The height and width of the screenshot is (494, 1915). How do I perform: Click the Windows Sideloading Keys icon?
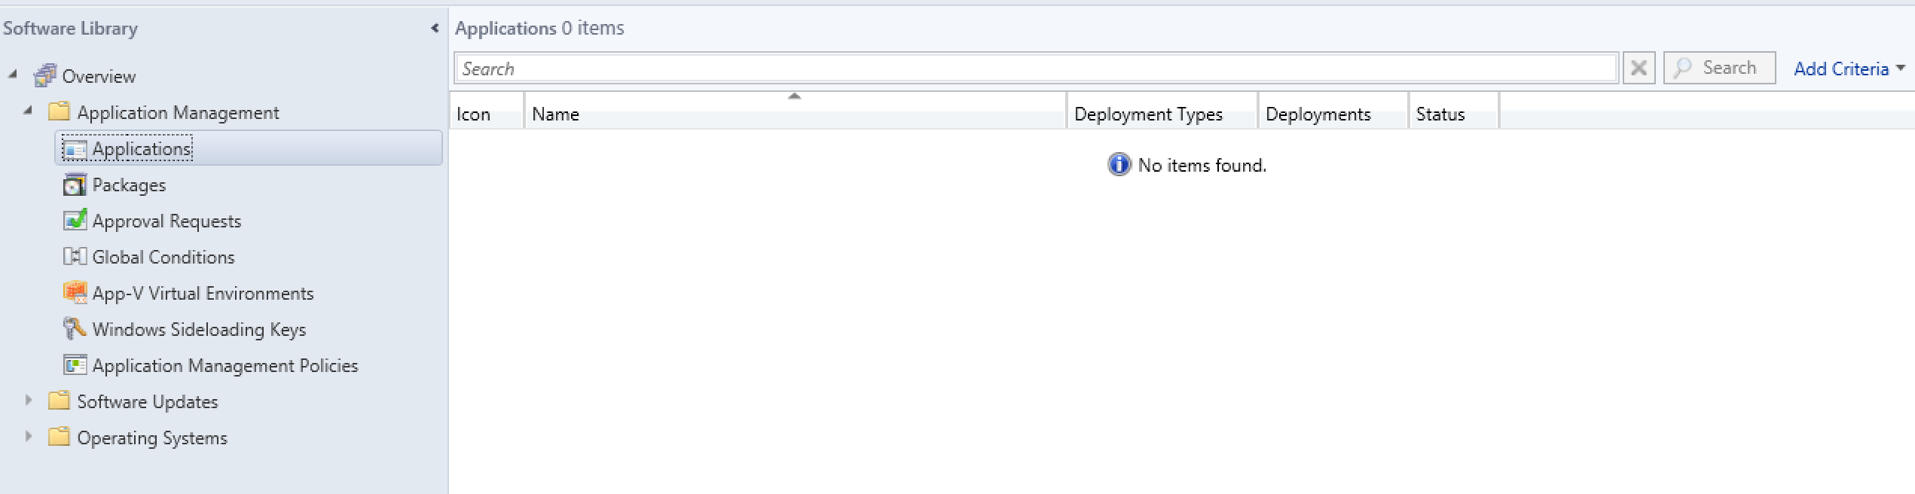(75, 329)
